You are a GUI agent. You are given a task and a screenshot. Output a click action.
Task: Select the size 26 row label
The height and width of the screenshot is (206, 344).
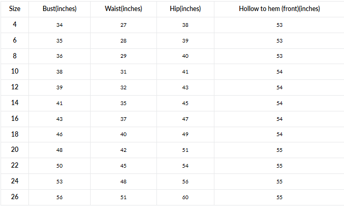coord(15,197)
